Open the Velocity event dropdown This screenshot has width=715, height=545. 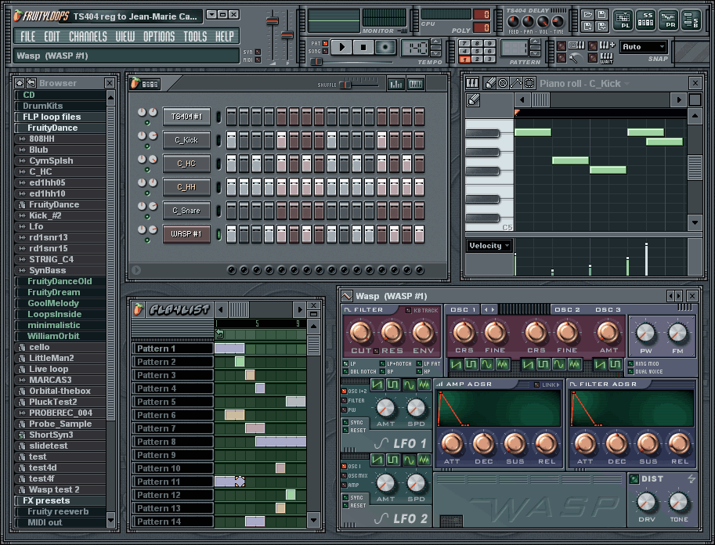(489, 245)
